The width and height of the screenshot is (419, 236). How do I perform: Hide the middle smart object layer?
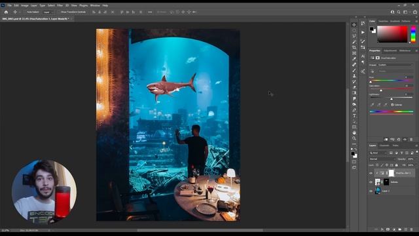coord(371,182)
